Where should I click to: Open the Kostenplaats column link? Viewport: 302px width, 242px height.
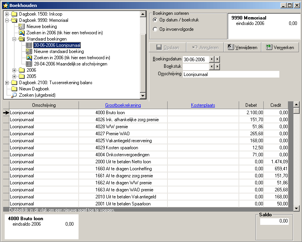(x=203, y=105)
